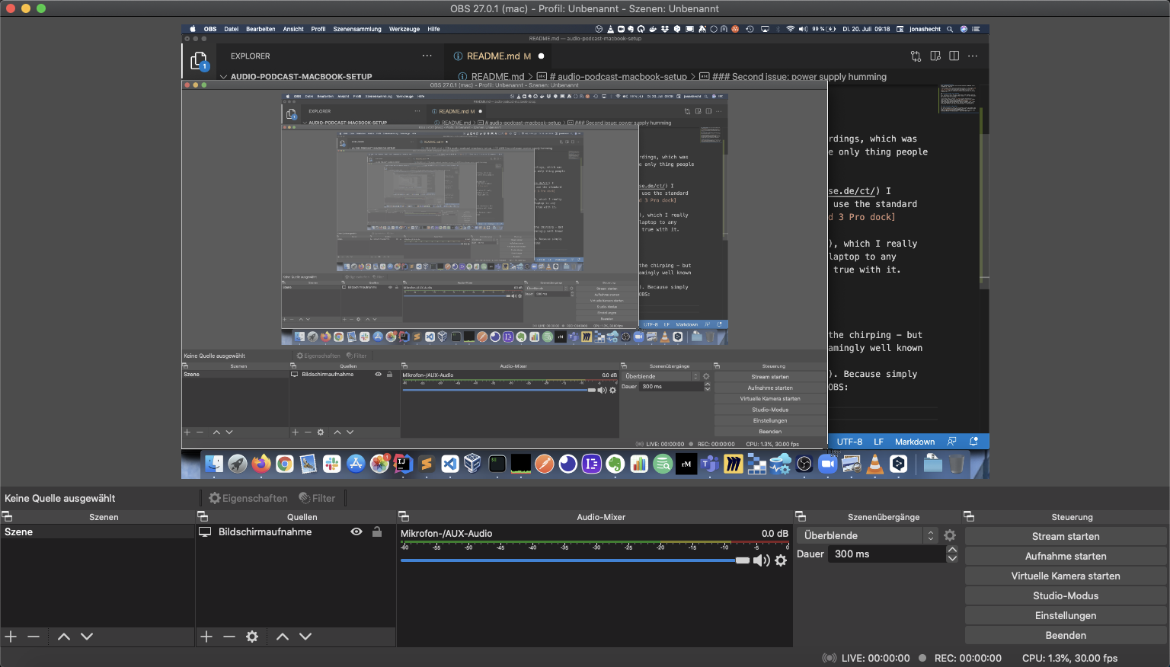This screenshot has width=1170, height=667.
Task: Click the CPU 1.3%, 30.00 fps status text
Action: 1069,658
